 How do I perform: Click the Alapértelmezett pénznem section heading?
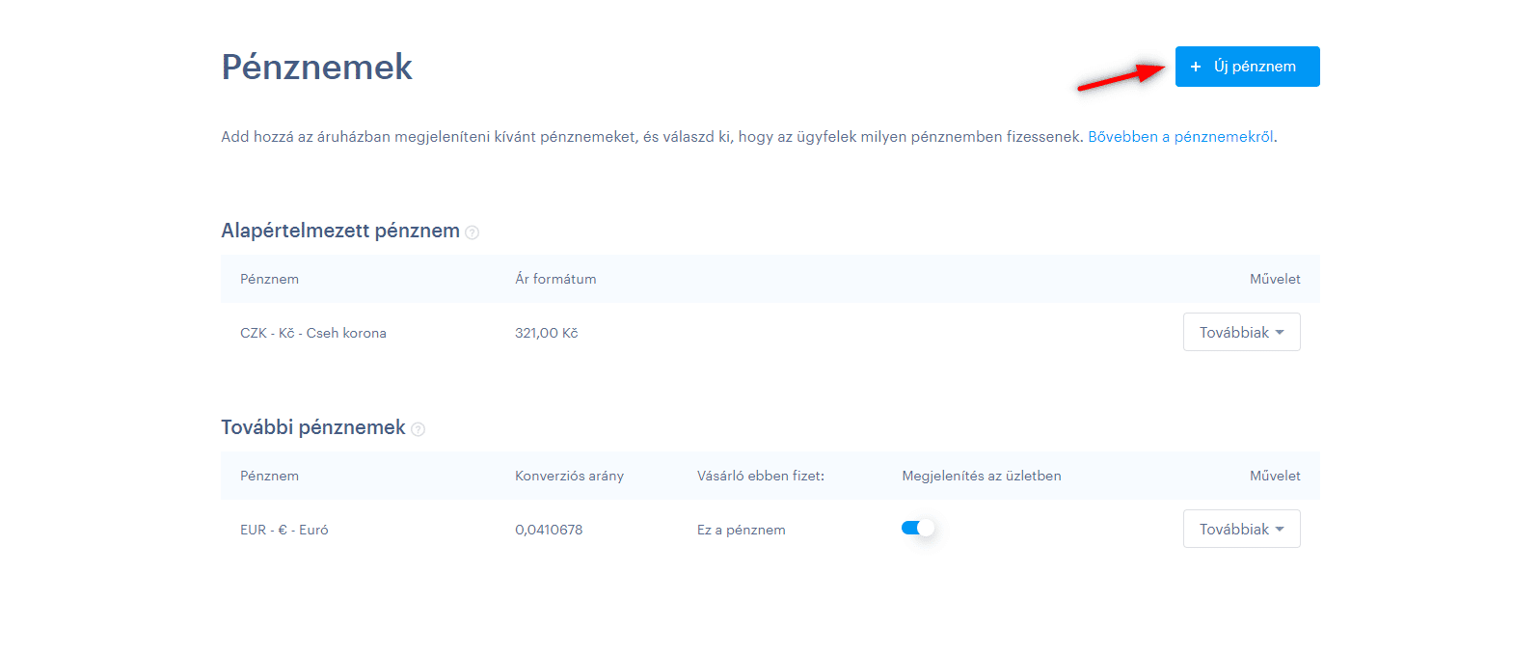pyautogui.click(x=340, y=231)
